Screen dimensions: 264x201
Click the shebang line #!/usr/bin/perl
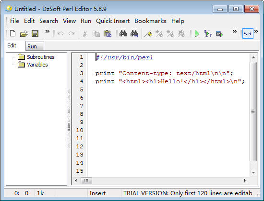point(124,57)
